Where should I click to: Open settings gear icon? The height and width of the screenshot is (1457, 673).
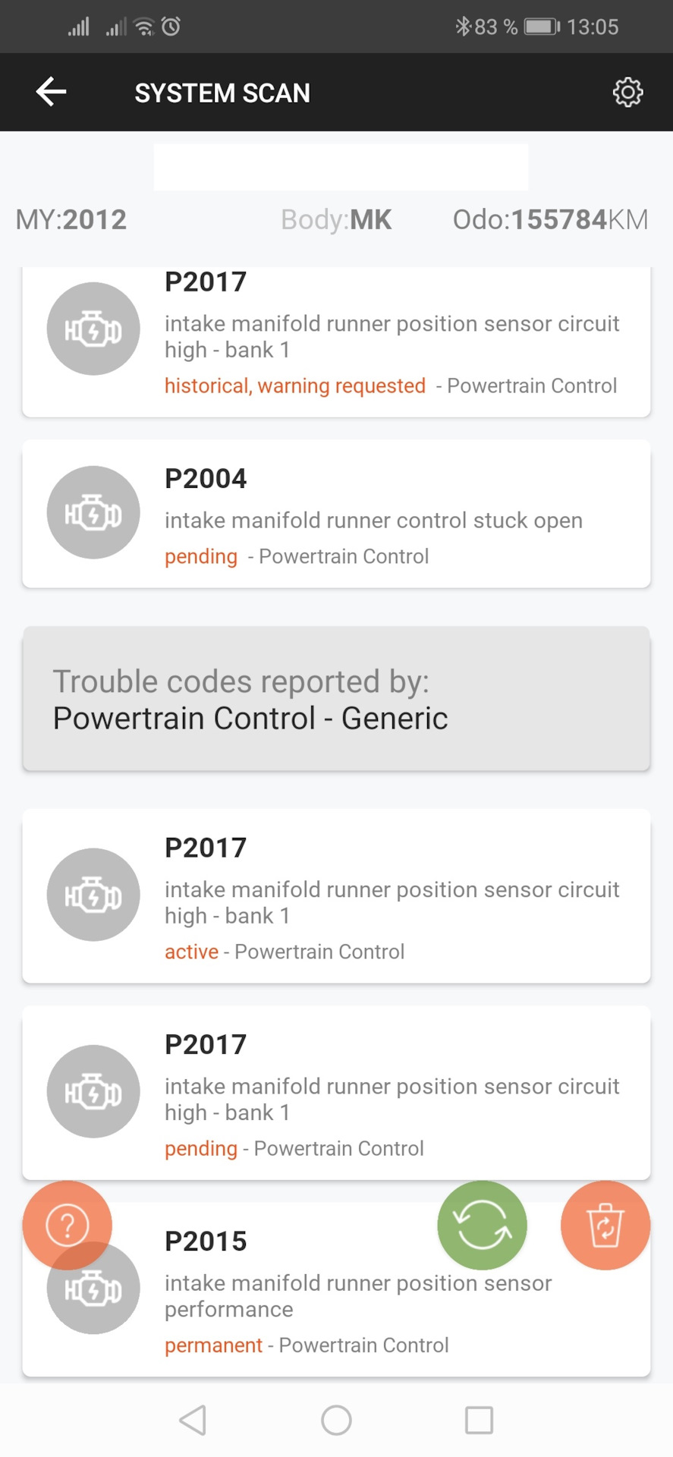[x=627, y=93]
